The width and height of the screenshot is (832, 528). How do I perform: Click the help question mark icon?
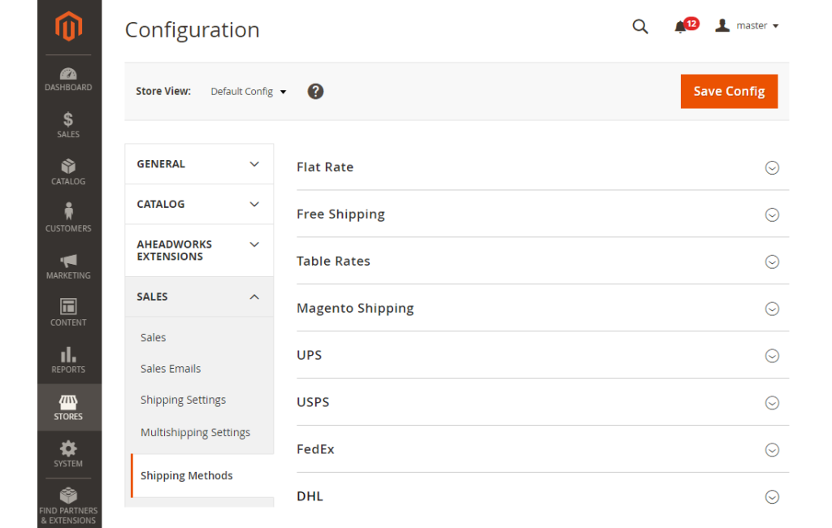coord(315,91)
